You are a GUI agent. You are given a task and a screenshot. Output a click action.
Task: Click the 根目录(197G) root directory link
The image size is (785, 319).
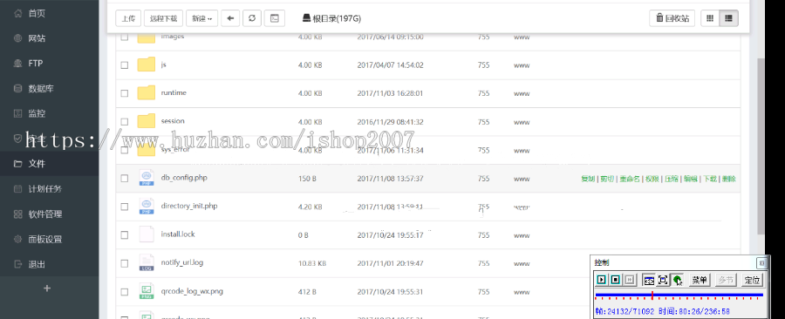(x=331, y=18)
